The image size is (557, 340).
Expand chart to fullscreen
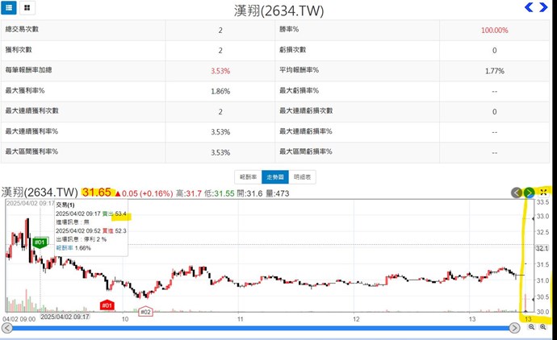[543, 193]
